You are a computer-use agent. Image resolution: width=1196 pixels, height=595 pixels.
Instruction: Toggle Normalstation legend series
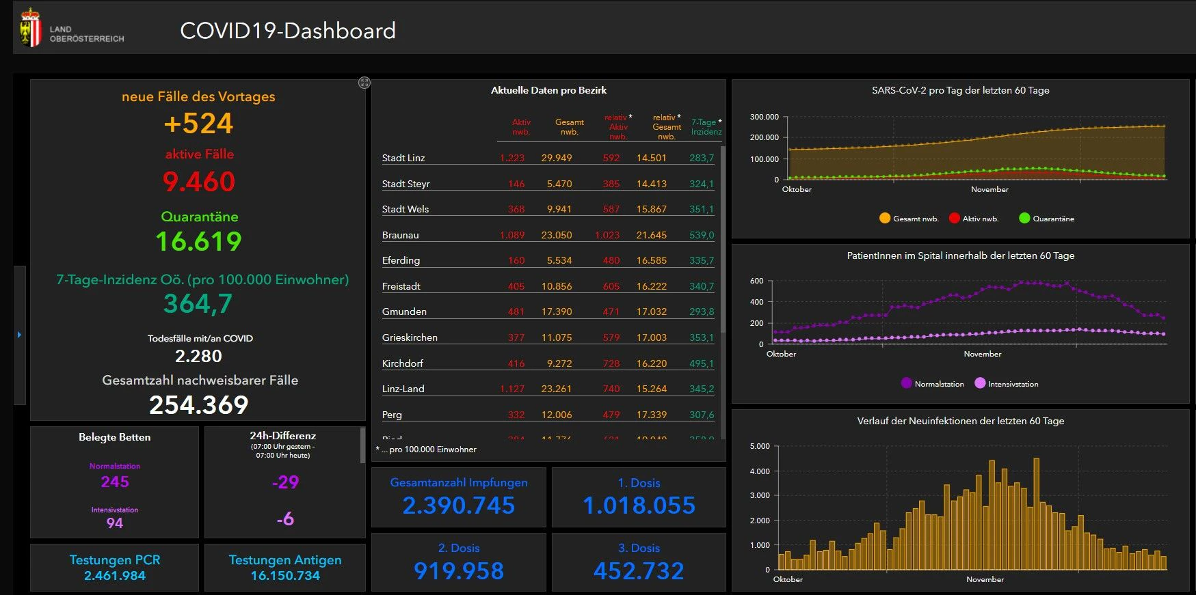(933, 384)
